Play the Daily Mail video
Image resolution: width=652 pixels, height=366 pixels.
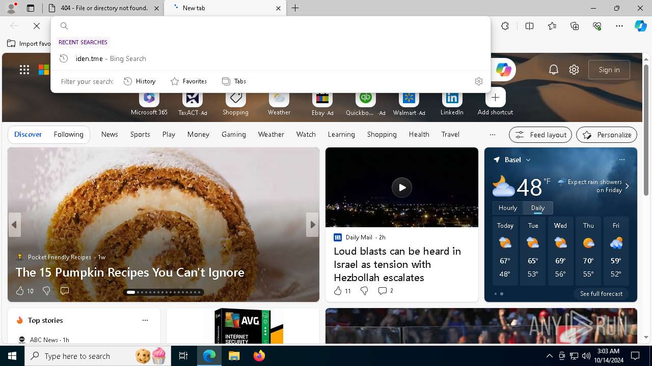[402, 188]
